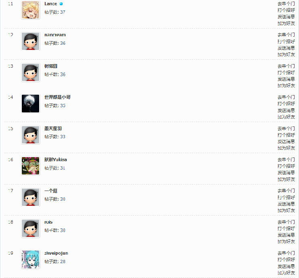Open username link ziweipojun
299x278 pixels.
click(56, 253)
